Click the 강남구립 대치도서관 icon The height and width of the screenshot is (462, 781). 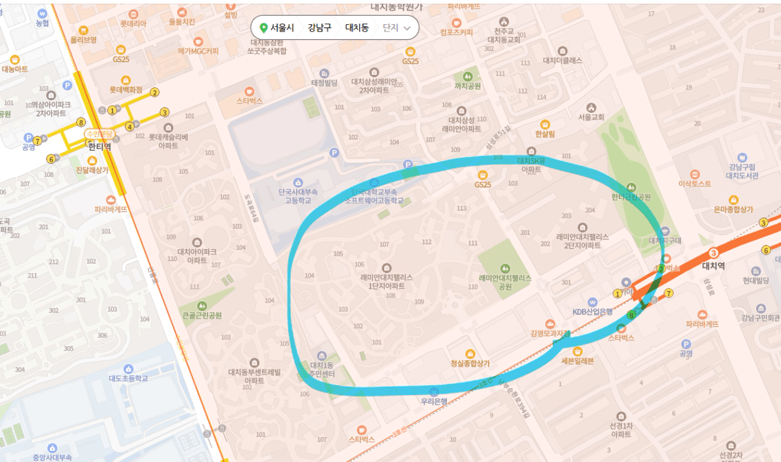pyautogui.click(x=742, y=157)
